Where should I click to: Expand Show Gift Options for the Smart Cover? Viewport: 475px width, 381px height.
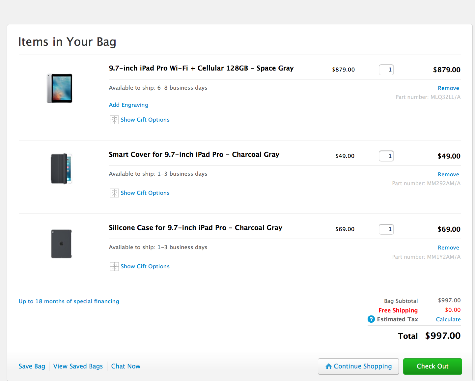tap(145, 193)
